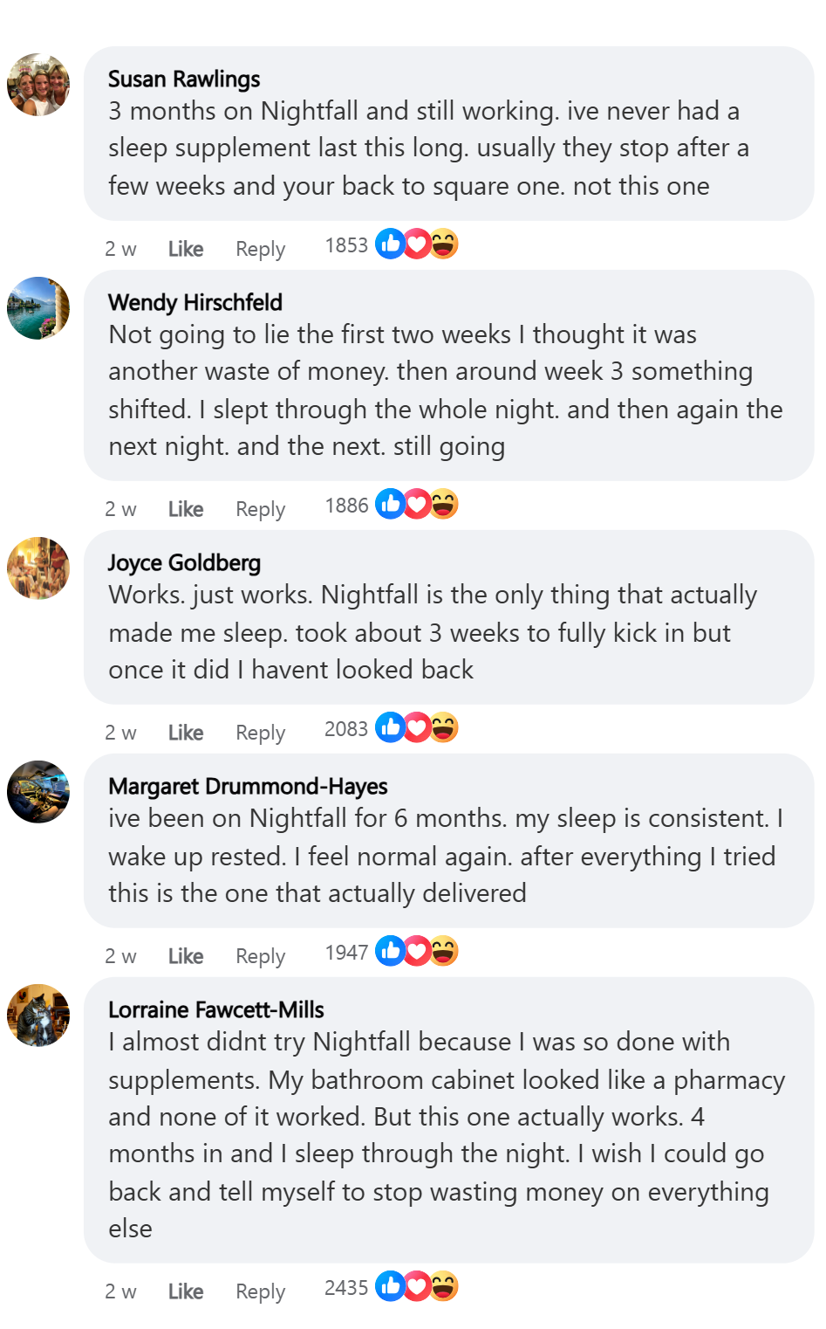
Task: Click timestamp on Lorraine Fawcett-Mills' comment
Action: tap(120, 1291)
